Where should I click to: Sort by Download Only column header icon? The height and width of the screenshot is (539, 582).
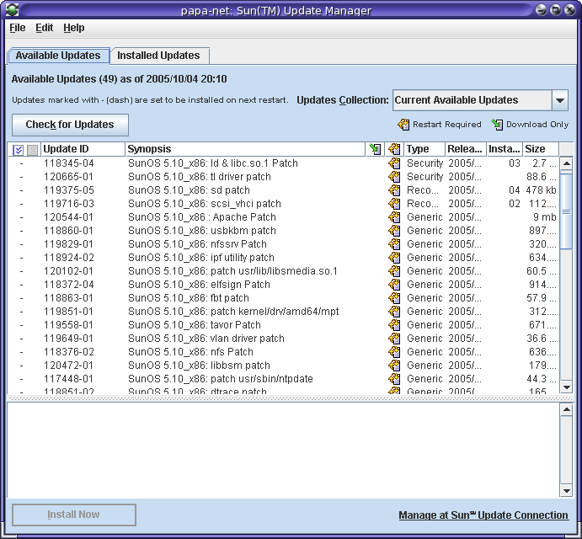click(x=375, y=149)
